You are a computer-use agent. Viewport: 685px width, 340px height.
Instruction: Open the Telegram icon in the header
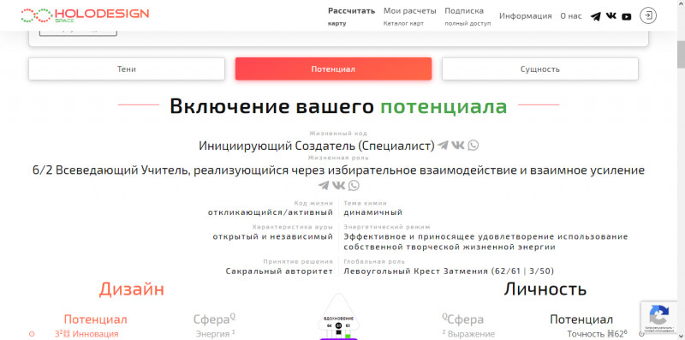595,16
